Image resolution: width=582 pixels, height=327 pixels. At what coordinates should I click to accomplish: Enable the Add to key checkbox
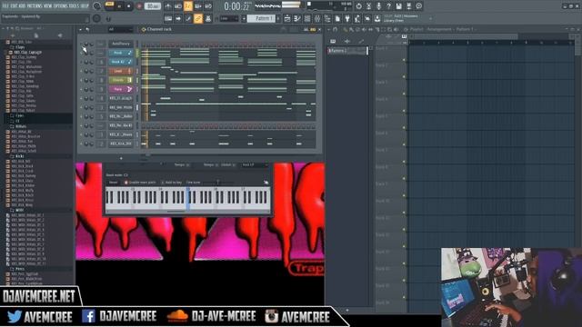pos(162,183)
